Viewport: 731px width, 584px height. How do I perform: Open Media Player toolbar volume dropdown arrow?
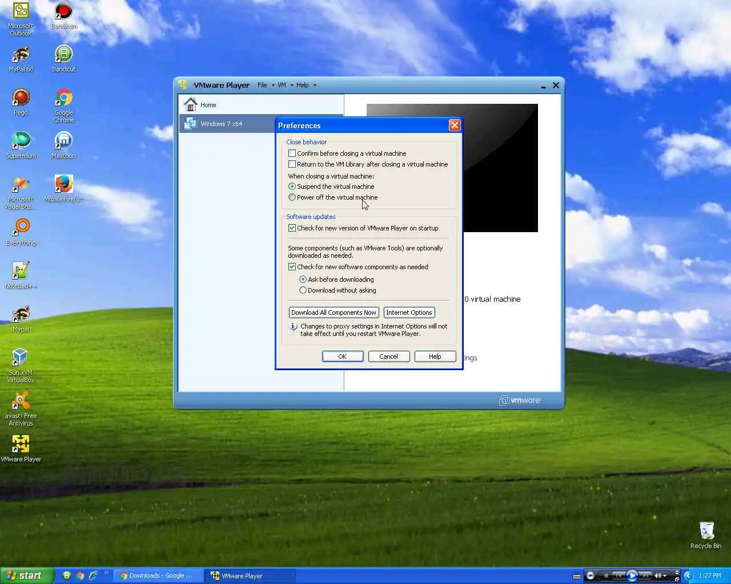click(x=665, y=575)
